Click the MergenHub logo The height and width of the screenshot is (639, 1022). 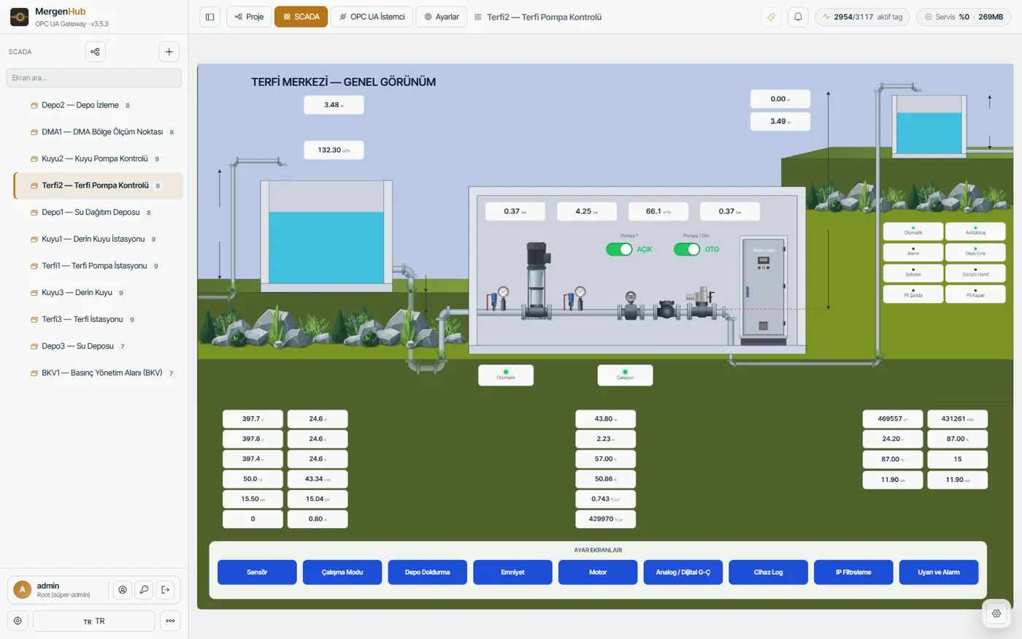(x=20, y=17)
